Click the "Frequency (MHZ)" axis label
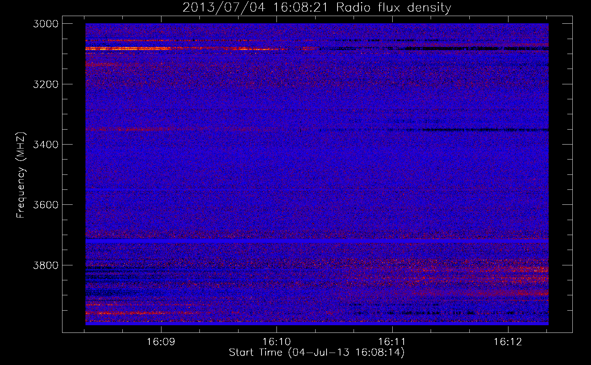This screenshot has height=365, width=591. [x=21, y=175]
